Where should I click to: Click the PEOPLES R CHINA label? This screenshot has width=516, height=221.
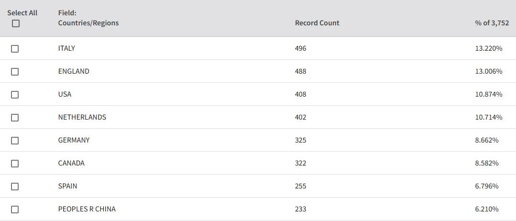point(87,209)
